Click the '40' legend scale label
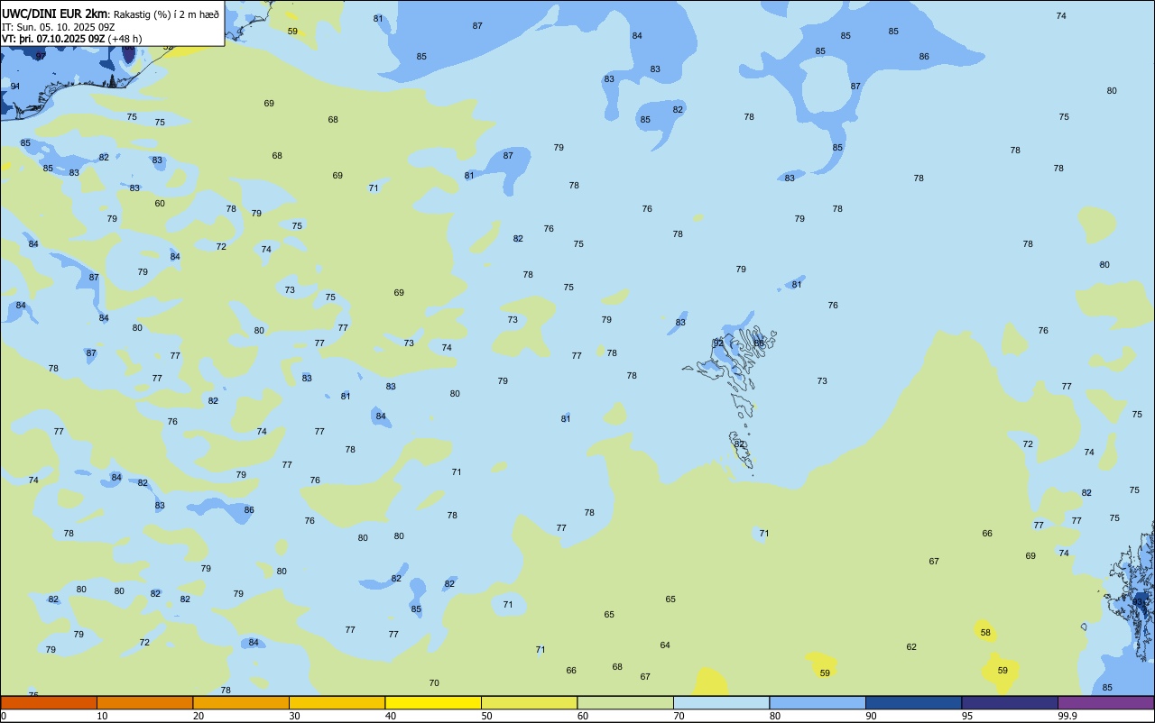The height and width of the screenshot is (723, 1155). pyautogui.click(x=391, y=716)
